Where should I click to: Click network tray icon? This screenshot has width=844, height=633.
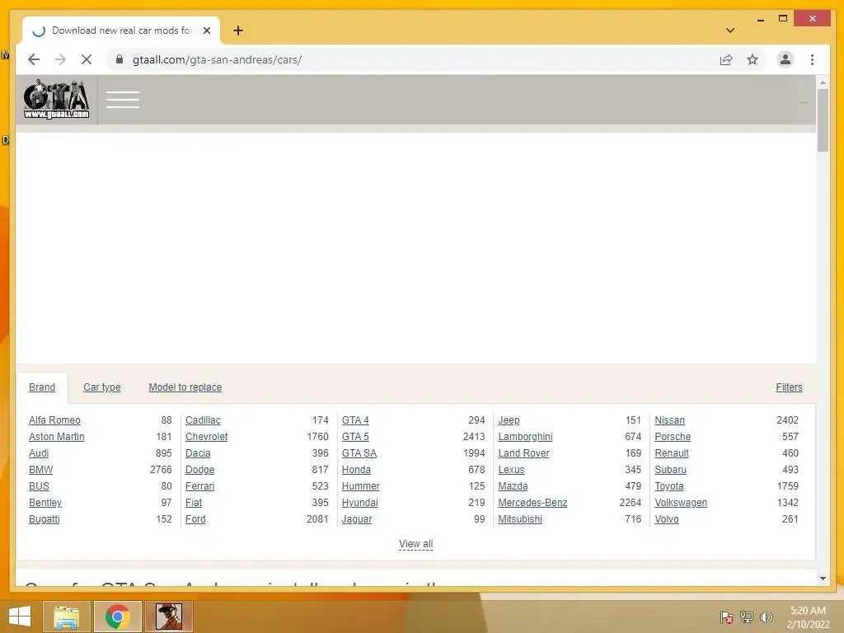click(746, 617)
